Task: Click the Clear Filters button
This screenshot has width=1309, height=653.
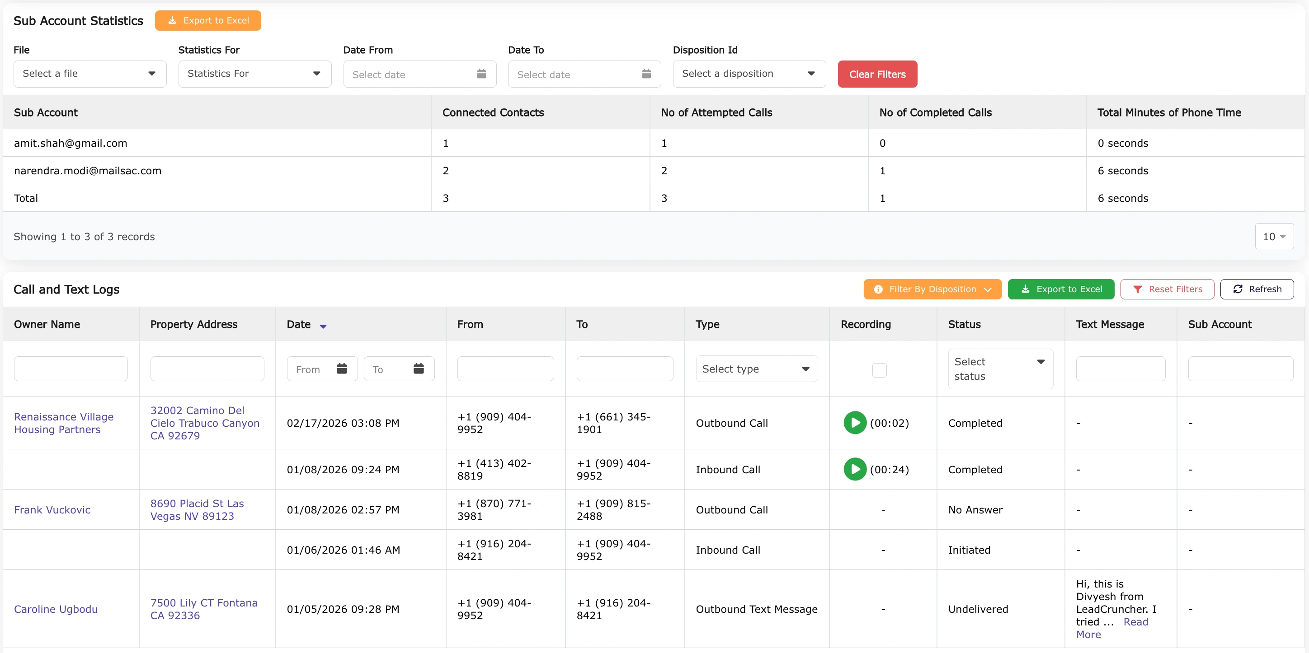Action: [x=877, y=74]
